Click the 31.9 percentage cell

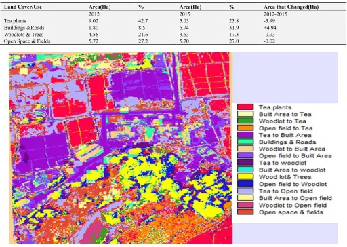click(x=234, y=28)
